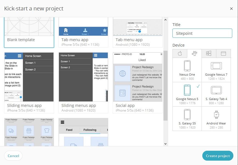Switch to the Android device tab
This screenshot has height=165, width=238.
194,53
